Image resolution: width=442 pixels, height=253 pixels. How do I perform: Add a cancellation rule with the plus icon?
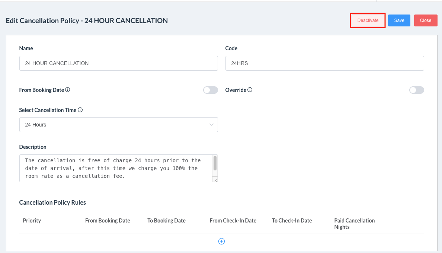pos(221,241)
